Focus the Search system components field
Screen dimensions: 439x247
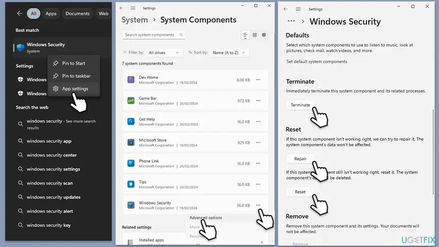pos(153,35)
